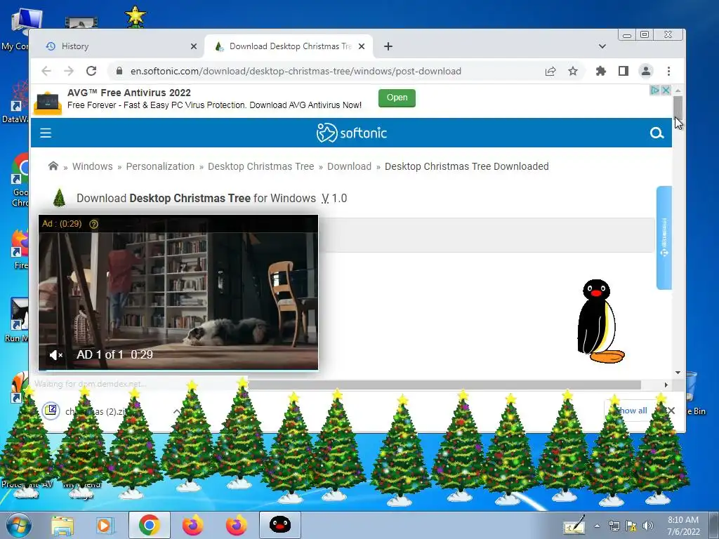Unmute the video ad speaker icon
Image resolution: width=719 pixels, height=539 pixels.
(x=55, y=354)
